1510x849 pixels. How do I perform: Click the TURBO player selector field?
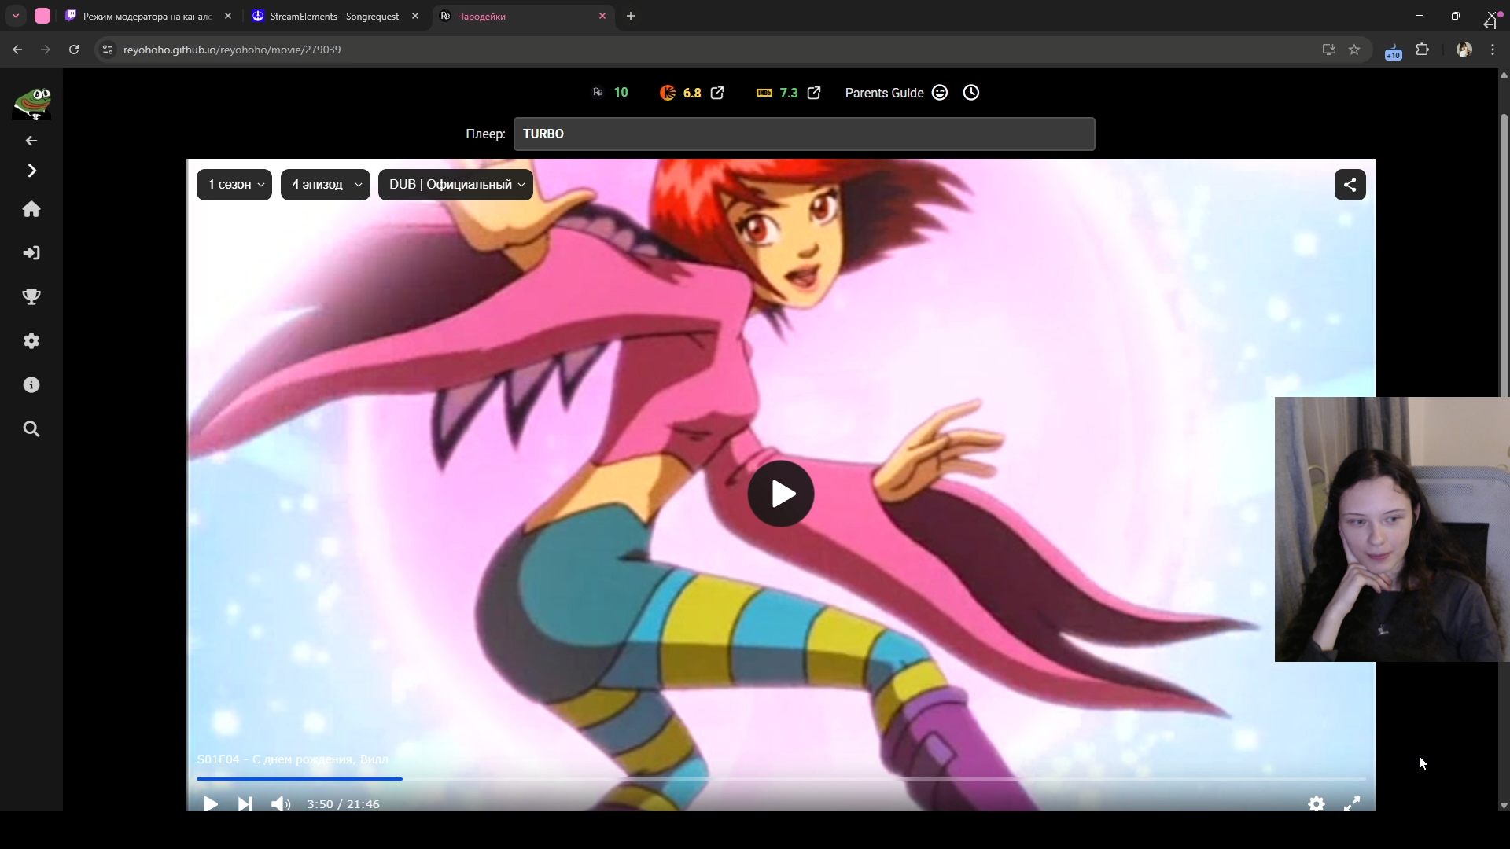(x=803, y=134)
